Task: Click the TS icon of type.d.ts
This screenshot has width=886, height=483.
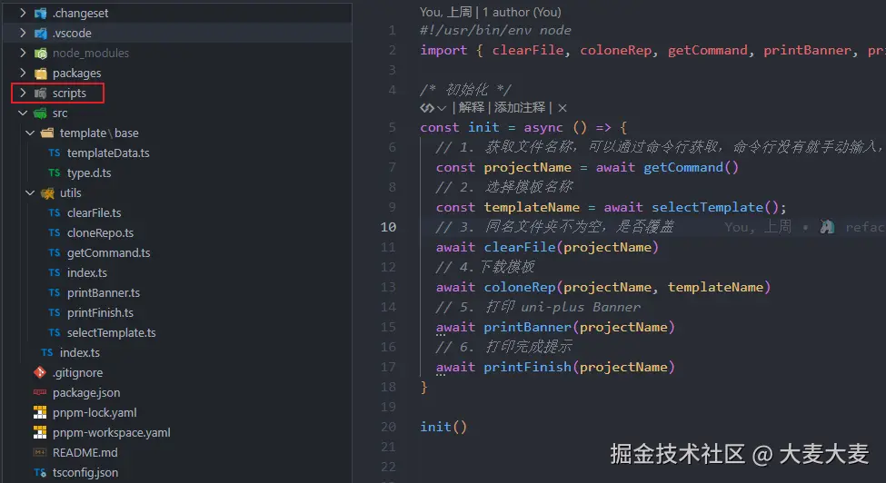Action: point(55,172)
